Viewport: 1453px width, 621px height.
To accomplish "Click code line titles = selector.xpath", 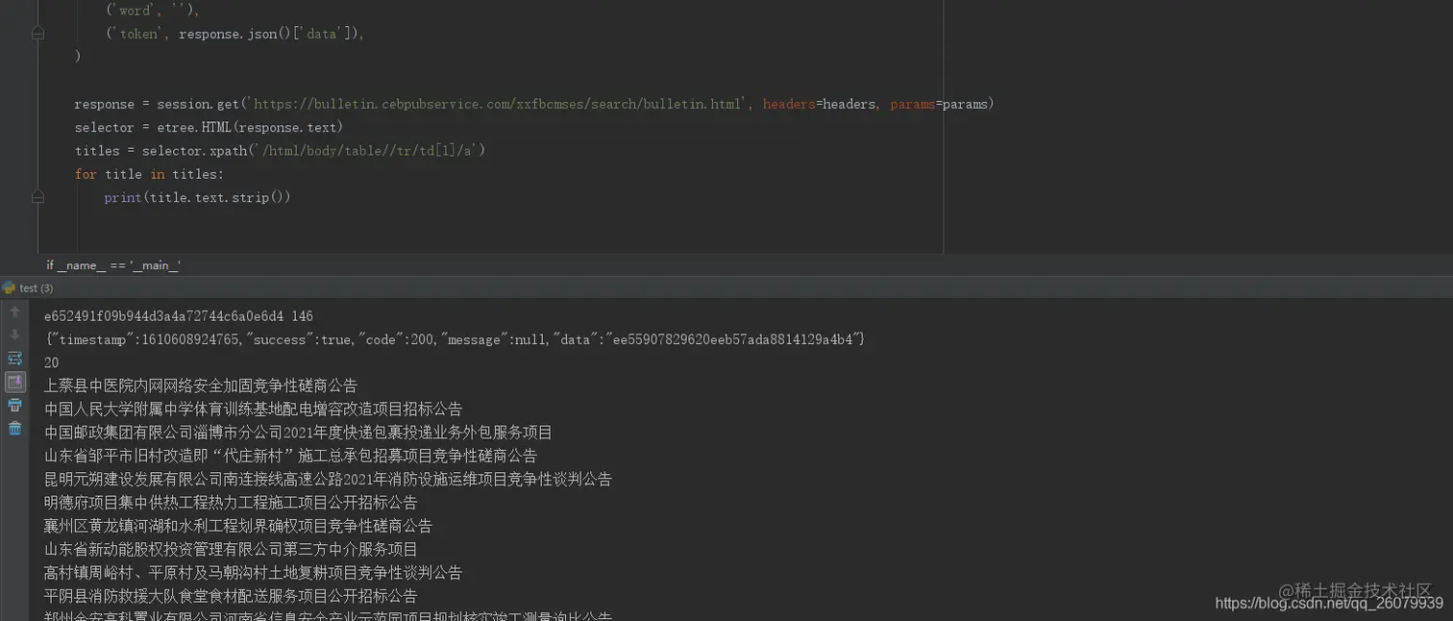I will click(x=280, y=151).
